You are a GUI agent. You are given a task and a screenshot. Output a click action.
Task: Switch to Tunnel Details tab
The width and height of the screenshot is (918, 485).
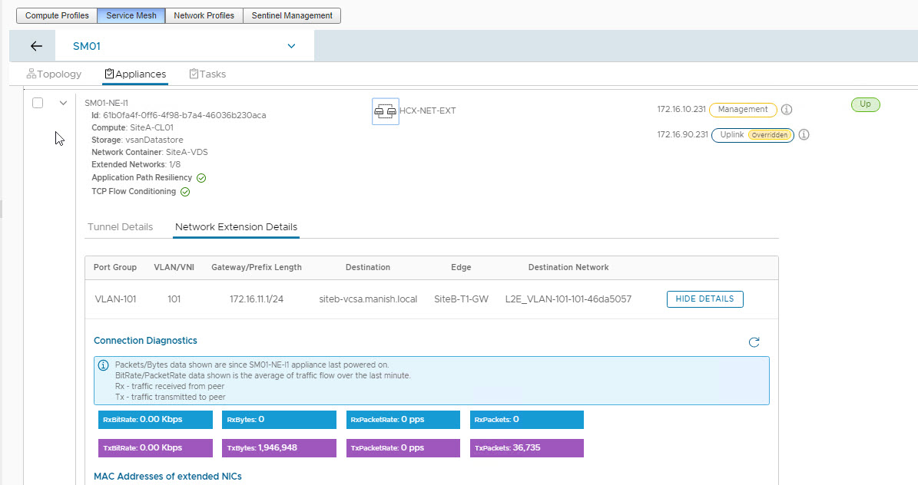click(x=120, y=227)
